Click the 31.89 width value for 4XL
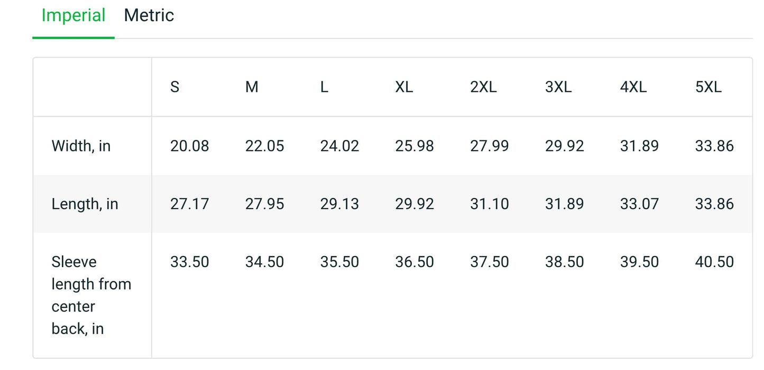The height and width of the screenshot is (370, 764). (639, 146)
